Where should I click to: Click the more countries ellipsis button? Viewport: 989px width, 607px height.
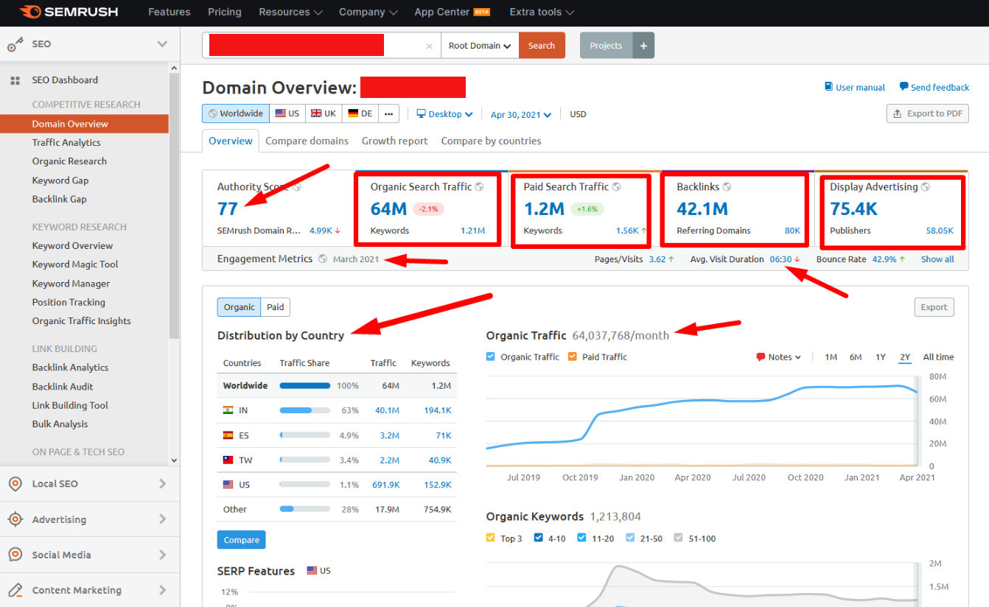388,113
